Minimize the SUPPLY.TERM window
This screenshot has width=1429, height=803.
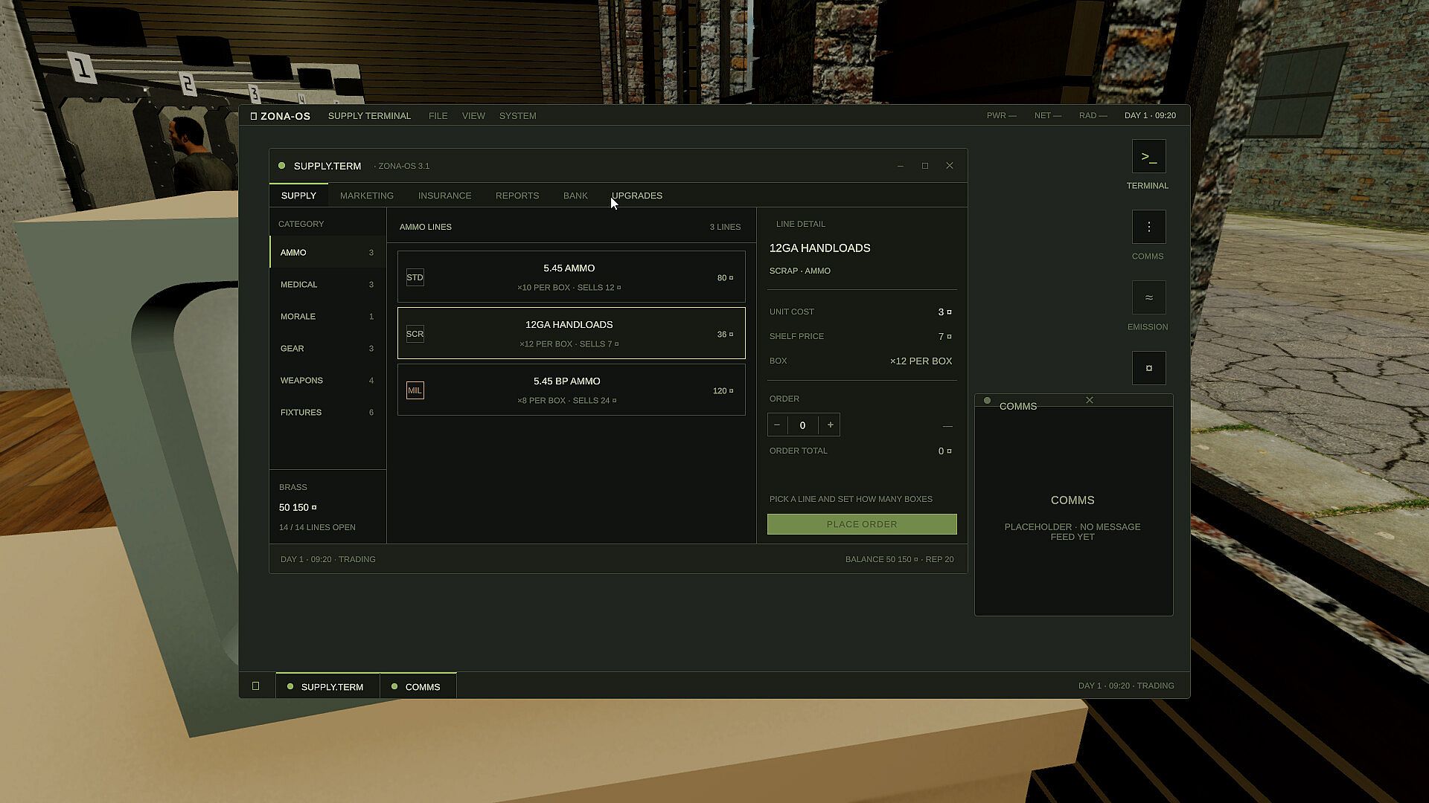click(x=900, y=166)
